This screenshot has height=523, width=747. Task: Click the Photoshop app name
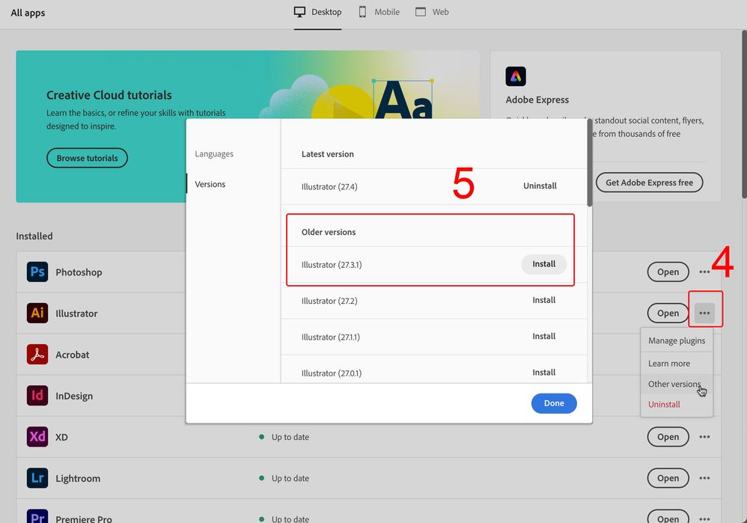pyautogui.click(x=79, y=272)
